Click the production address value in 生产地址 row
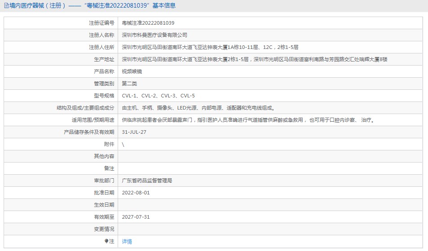This screenshot has height=251, width=428. click(x=254, y=59)
